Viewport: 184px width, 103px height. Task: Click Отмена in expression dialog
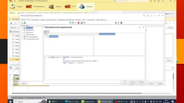(x=133, y=82)
